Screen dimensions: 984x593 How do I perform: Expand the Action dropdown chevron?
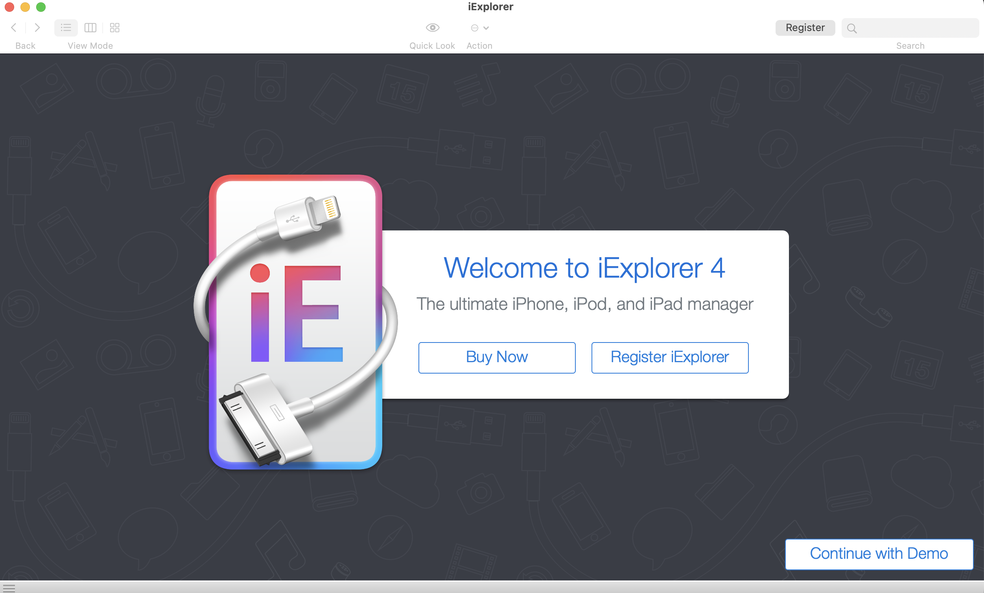click(x=486, y=28)
